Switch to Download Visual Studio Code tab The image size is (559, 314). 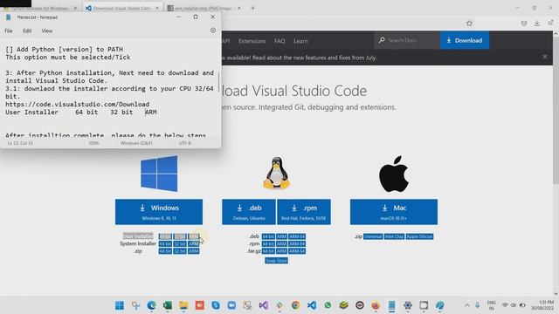pos(122,8)
